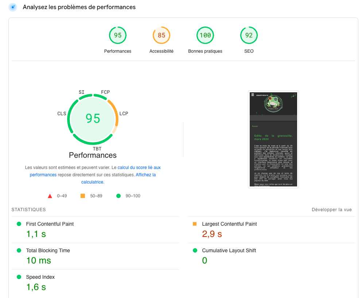Click the large central 95 performance gauge
Screen dimensions: 362x298
[x=93, y=119]
